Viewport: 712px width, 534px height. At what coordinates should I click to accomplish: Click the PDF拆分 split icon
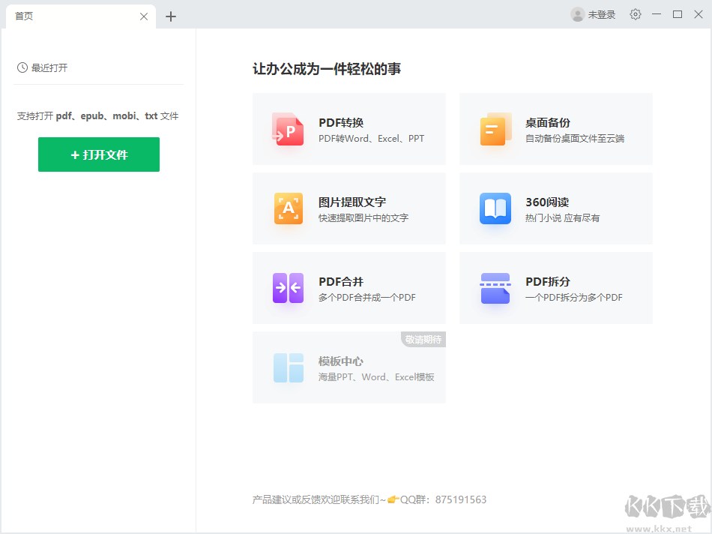495,287
